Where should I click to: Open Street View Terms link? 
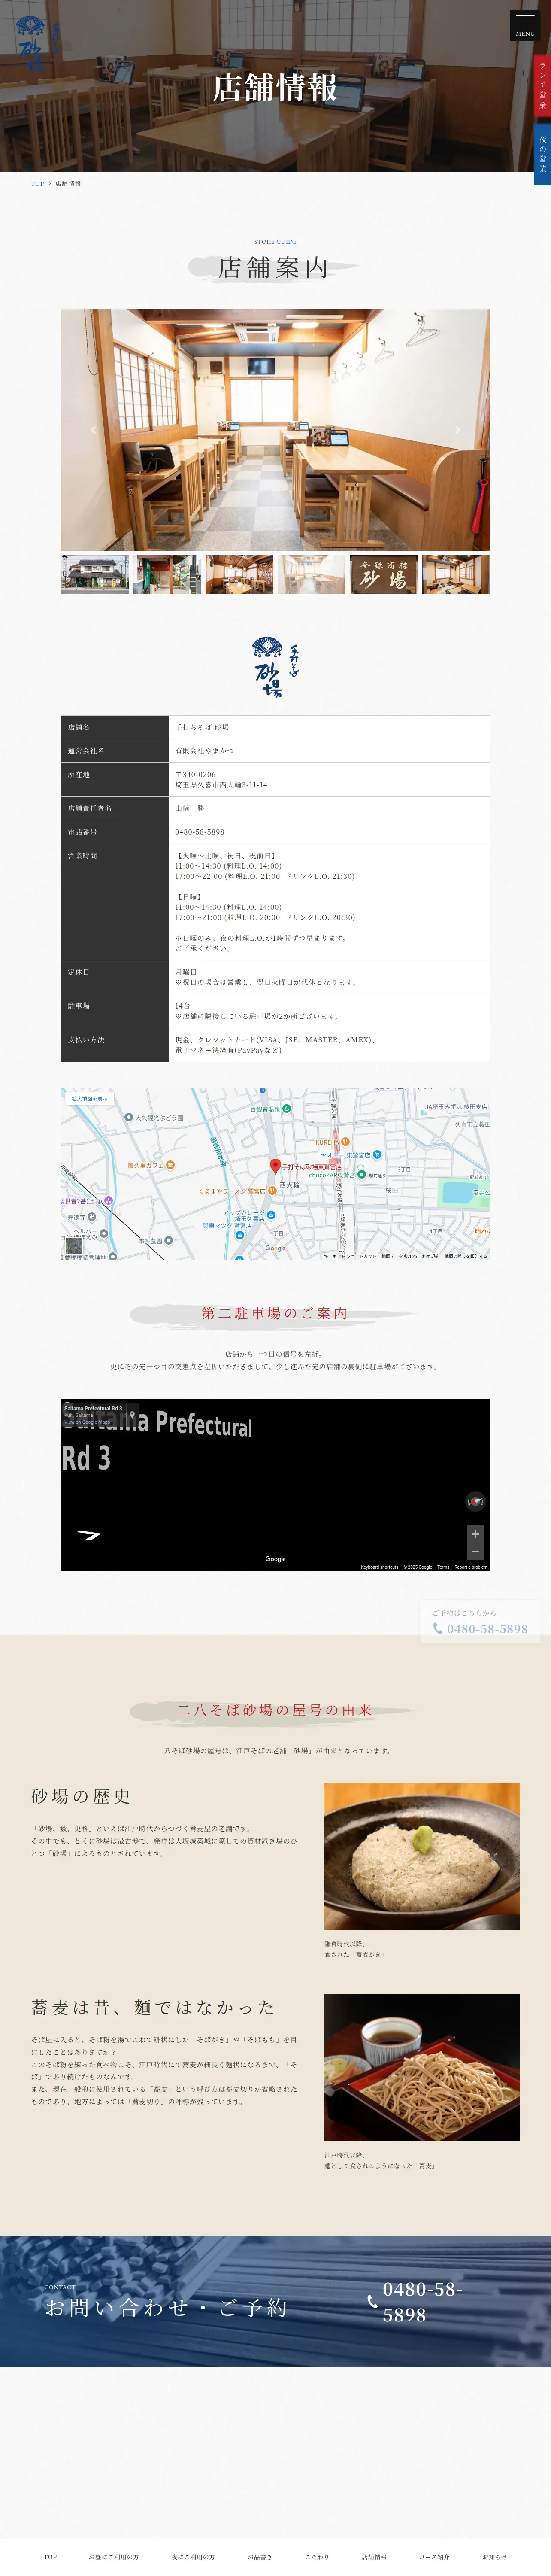[443, 1567]
